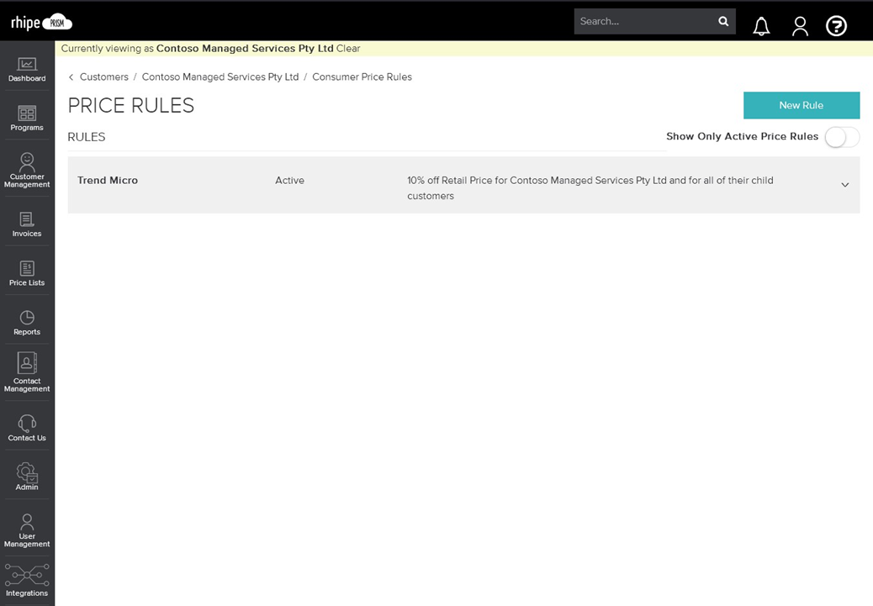Click the notifications bell icon
873x606 pixels.
point(761,25)
